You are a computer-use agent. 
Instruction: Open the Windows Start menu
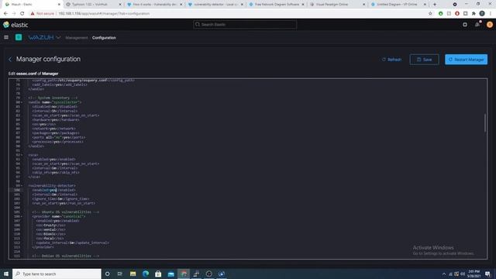point(6,274)
